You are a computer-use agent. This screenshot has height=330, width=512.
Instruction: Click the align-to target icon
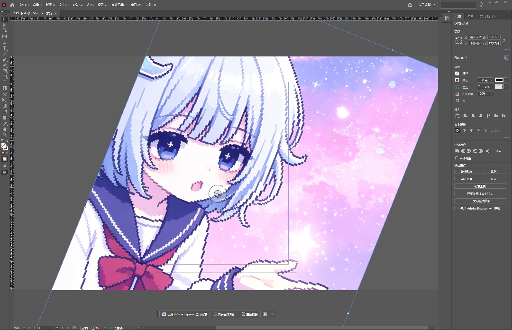[457, 116]
